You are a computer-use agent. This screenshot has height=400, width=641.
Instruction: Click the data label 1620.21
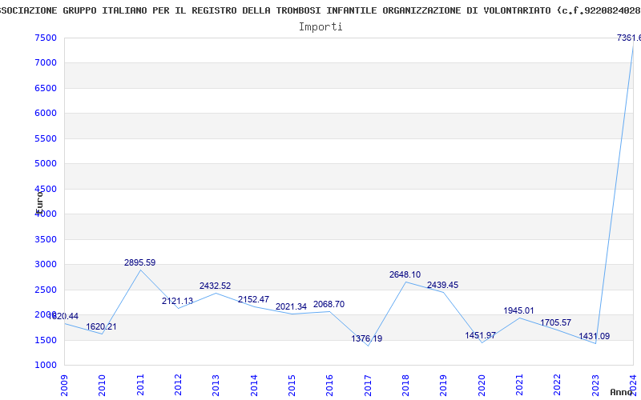(x=101, y=327)
